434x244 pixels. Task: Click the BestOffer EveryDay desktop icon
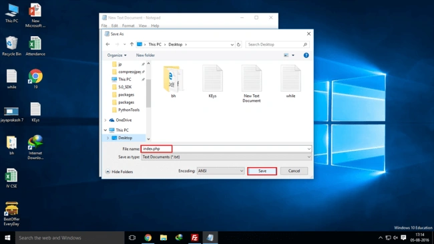pos(11,213)
